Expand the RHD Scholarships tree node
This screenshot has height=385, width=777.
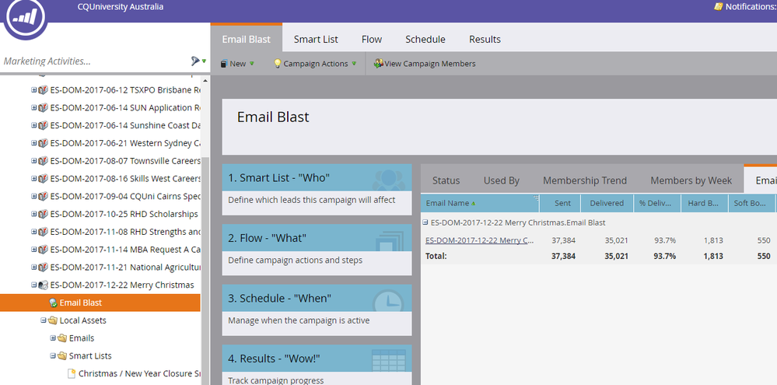33,214
